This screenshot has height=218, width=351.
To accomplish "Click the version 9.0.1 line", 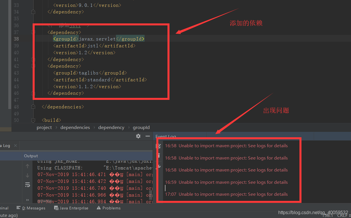I will pos(87,5).
